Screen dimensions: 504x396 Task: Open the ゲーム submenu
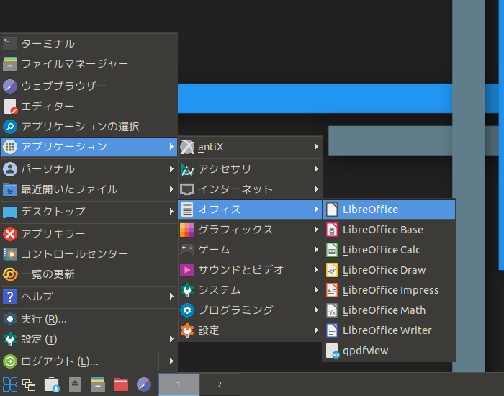tap(250, 250)
